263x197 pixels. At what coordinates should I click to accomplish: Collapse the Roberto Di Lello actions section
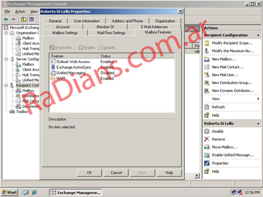pyautogui.click(x=258, y=124)
